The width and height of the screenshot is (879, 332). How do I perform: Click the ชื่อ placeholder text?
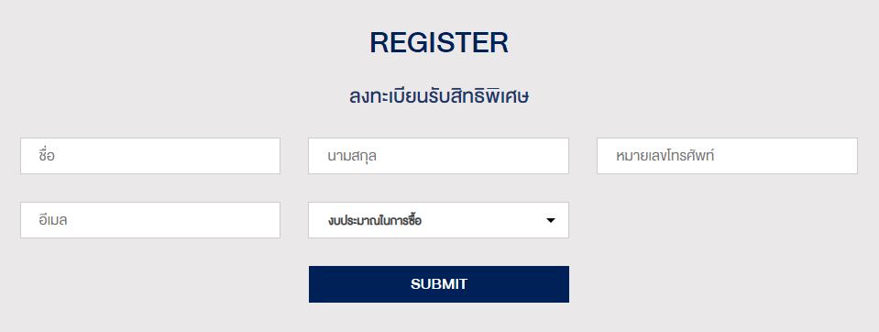(x=47, y=155)
